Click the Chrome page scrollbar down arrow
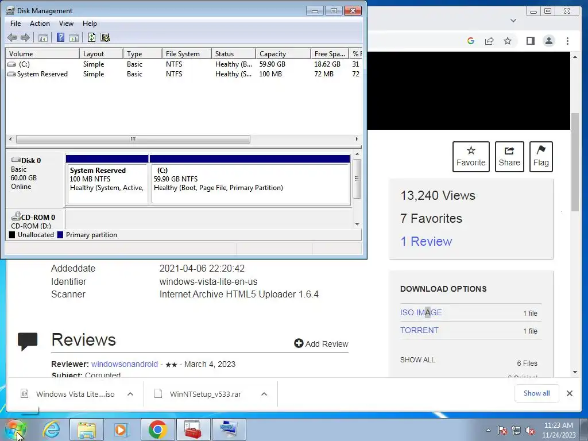588x441 pixels. coord(575,372)
